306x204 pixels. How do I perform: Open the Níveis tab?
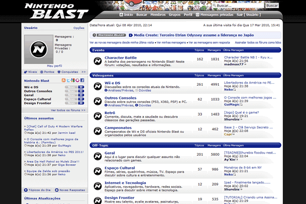31,72
